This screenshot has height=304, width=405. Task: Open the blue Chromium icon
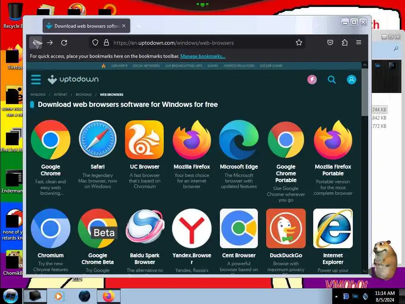point(50,228)
